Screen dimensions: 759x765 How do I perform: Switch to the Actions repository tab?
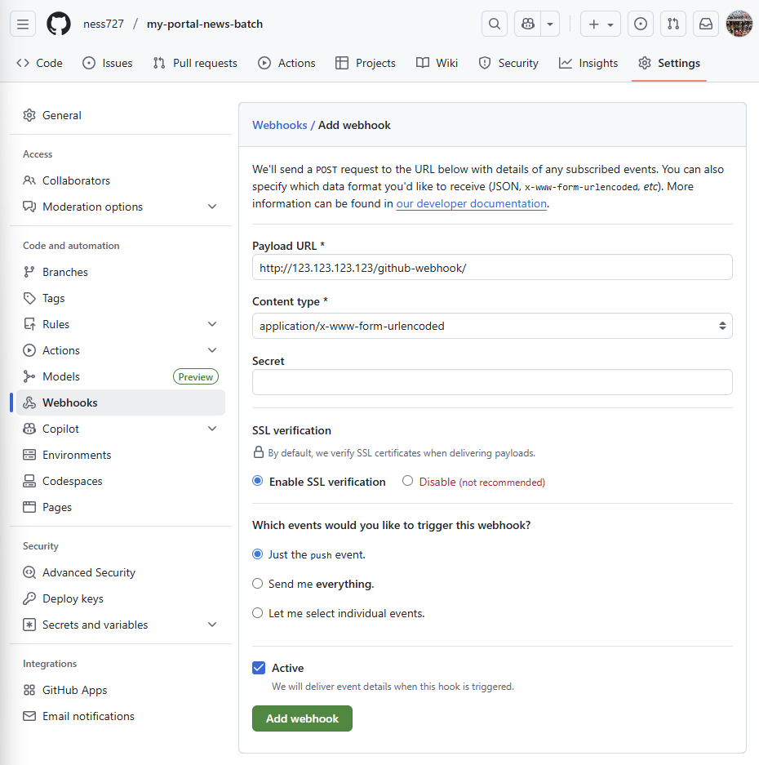pos(286,63)
